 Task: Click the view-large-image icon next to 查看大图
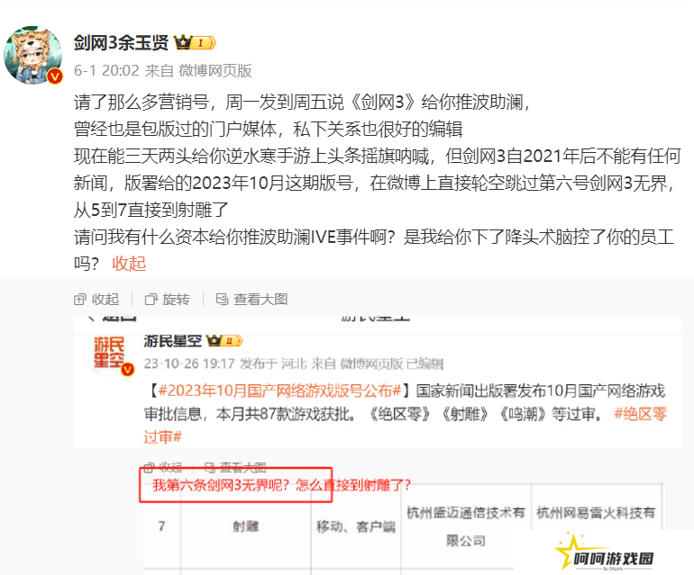222,300
